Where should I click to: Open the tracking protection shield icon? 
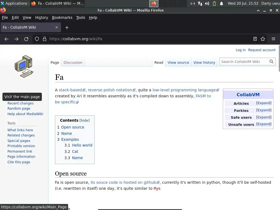tap(37, 39)
